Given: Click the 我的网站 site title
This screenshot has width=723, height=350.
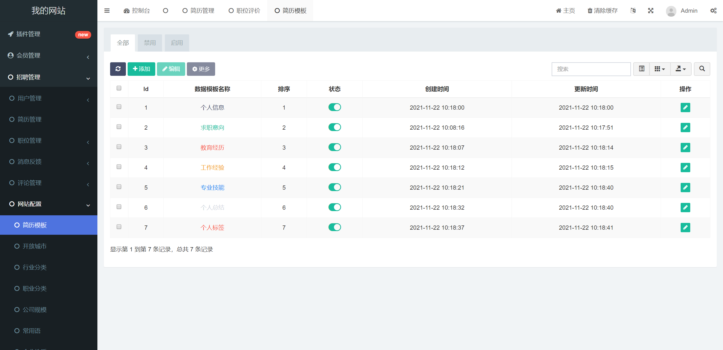Looking at the screenshot, I should point(49,11).
